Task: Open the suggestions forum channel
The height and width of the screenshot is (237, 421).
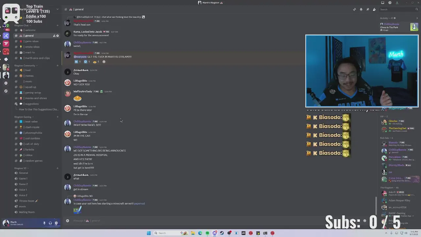Action: pyautogui.click(x=37, y=104)
